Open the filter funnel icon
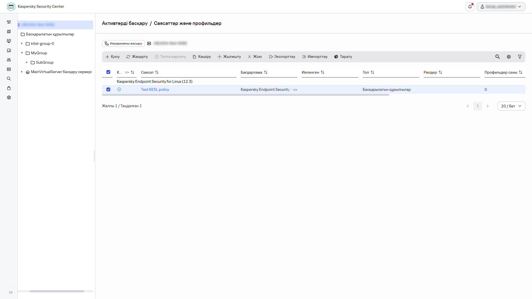 pos(520,57)
